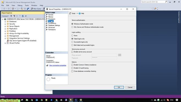Screen dimensions: 181x102
Task: Select SQL Server Agent tree item
Action: pos(23,41)
